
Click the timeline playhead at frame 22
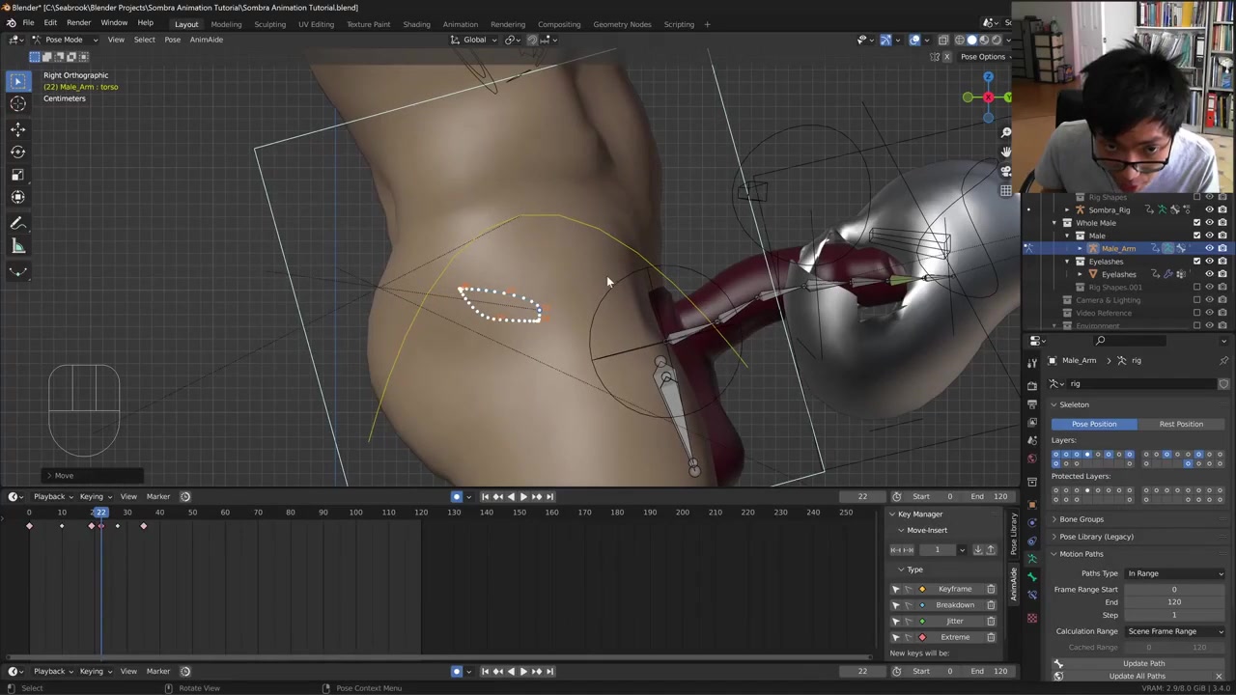pyautogui.click(x=100, y=513)
